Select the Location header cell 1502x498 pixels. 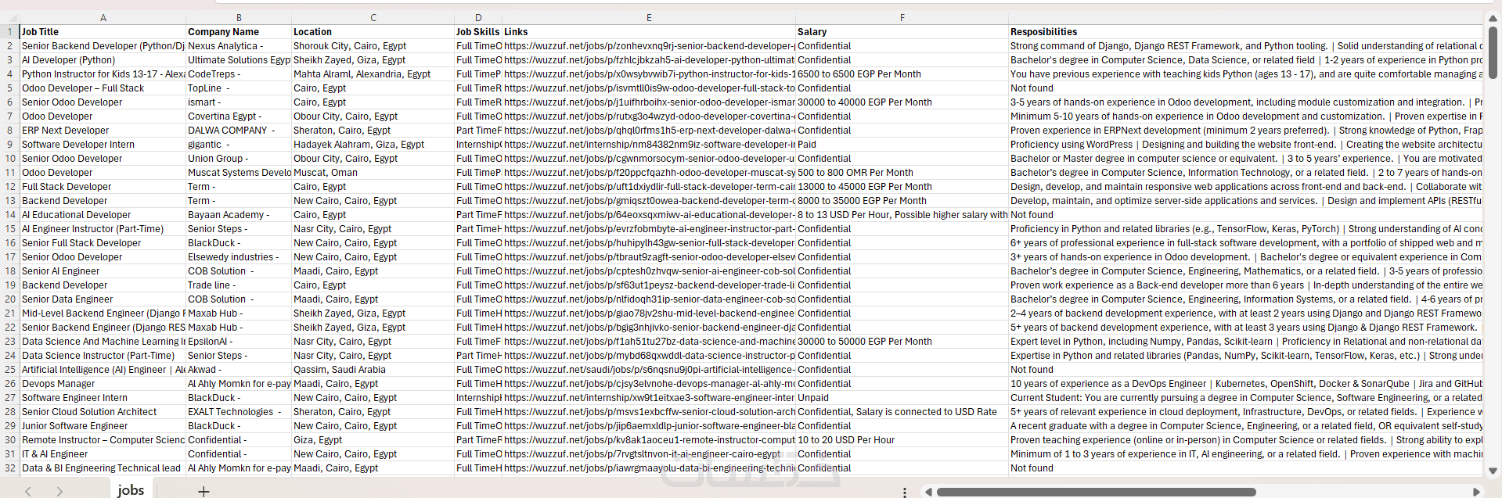[x=373, y=32]
